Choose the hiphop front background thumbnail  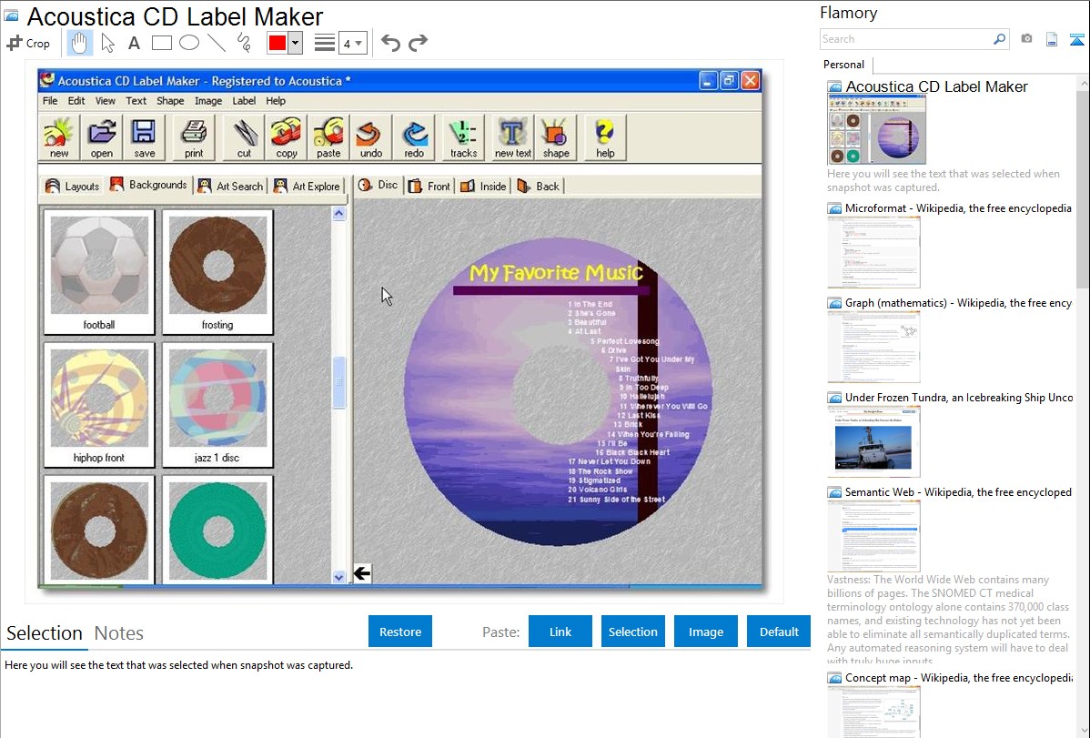(x=99, y=406)
